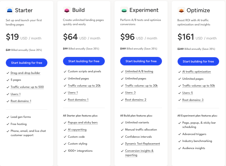Start building for free on Optimize plan
Image resolution: width=226 pixels, height=166 pixels.
point(198,61)
